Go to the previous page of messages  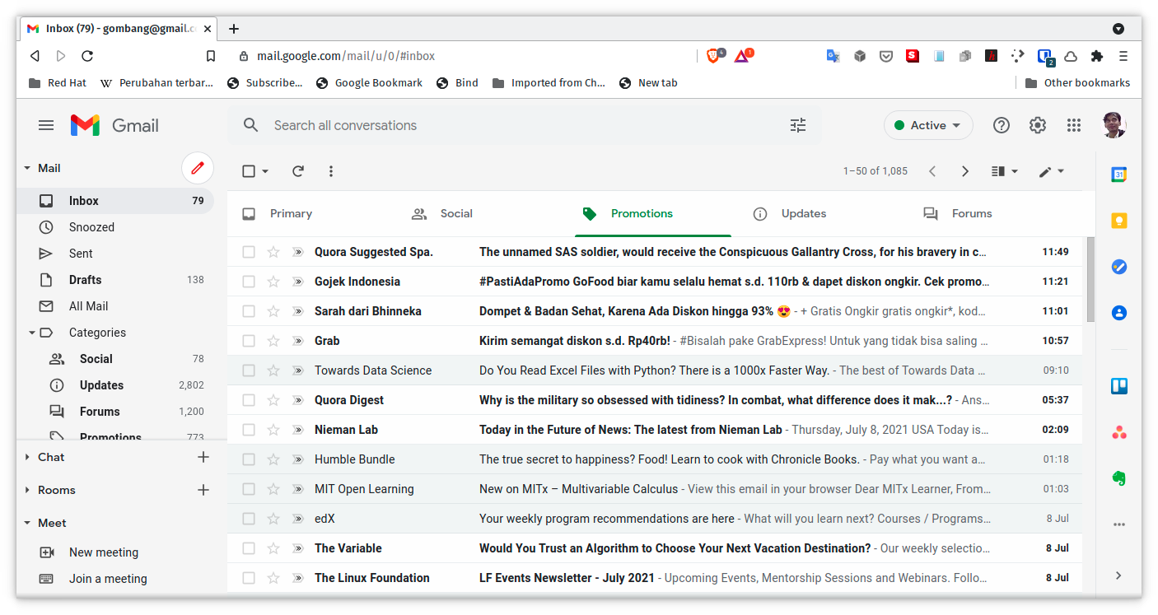932,171
